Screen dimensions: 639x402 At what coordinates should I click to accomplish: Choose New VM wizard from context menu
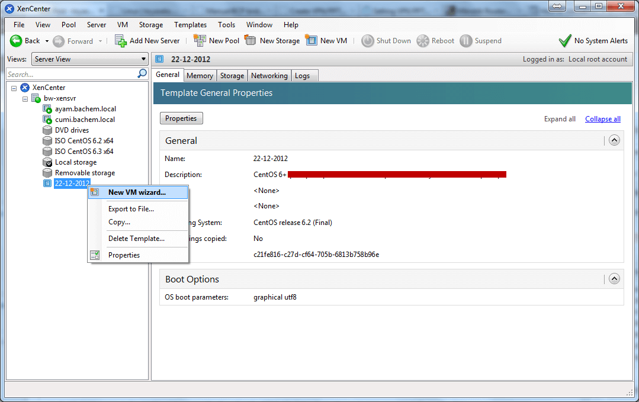138,192
